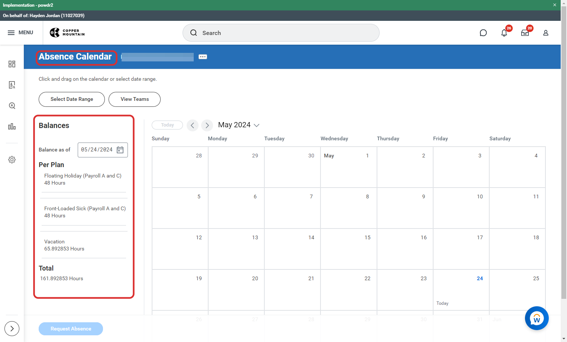The image size is (567, 342).
Task: Expand the sidebar with the arrow button
Action: [x=12, y=329]
